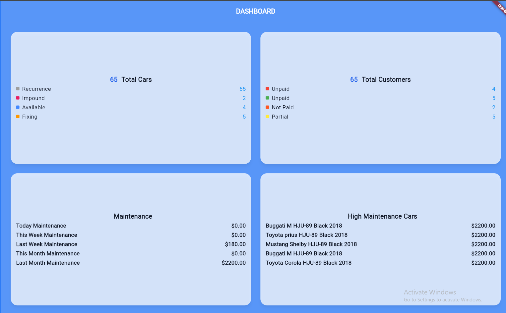Open the Toyota prius HJU-89 entry

coord(306,235)
